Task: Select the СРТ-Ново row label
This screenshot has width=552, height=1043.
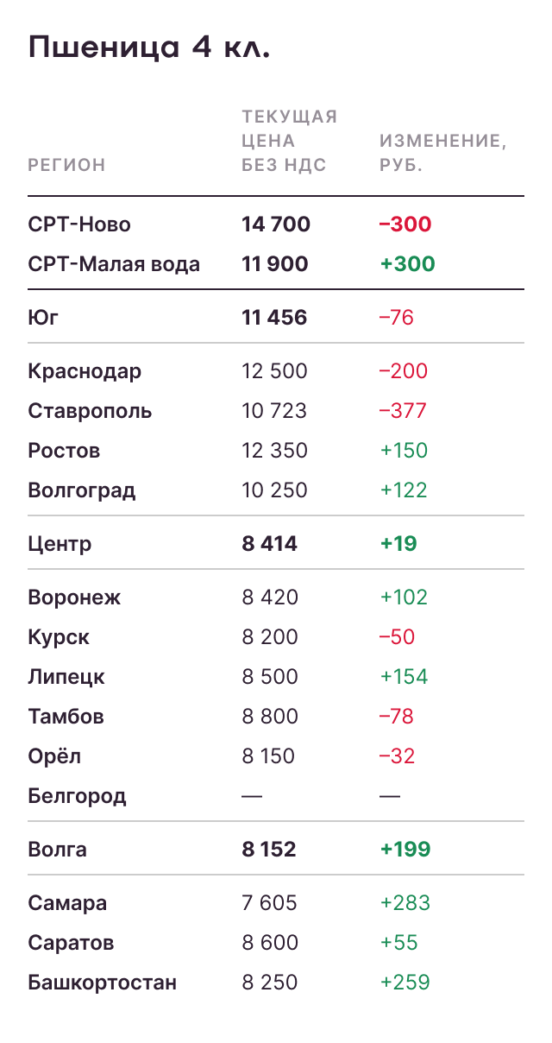Action: coord(79,224)
